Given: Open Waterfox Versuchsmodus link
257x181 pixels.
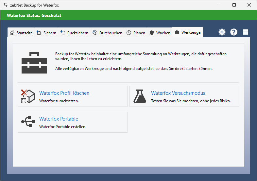Looking at the screenshot, I should 178,93.
